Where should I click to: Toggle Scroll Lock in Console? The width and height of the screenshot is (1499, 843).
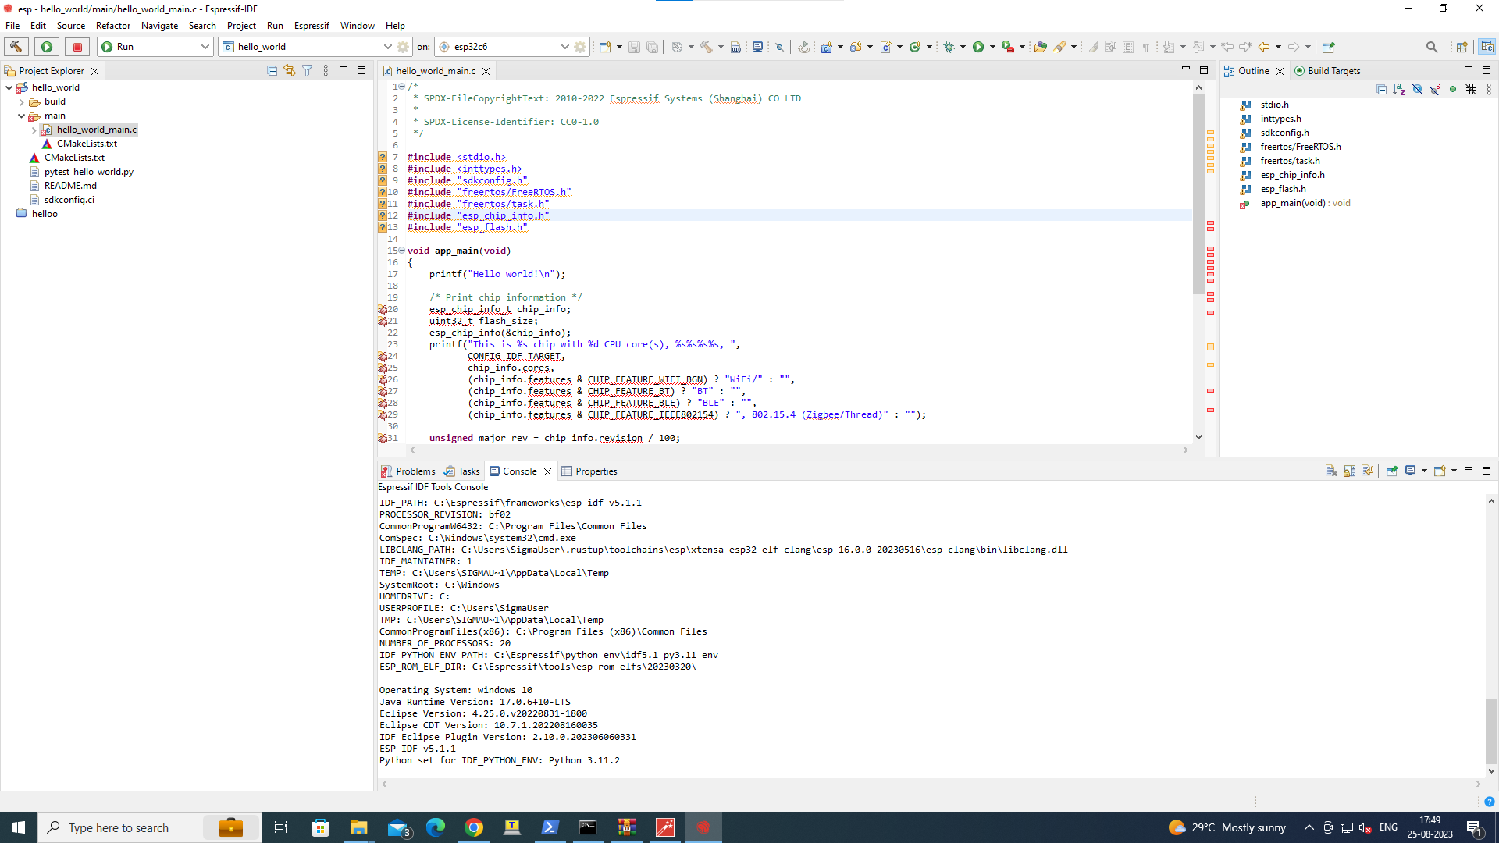coord(1349,471)
